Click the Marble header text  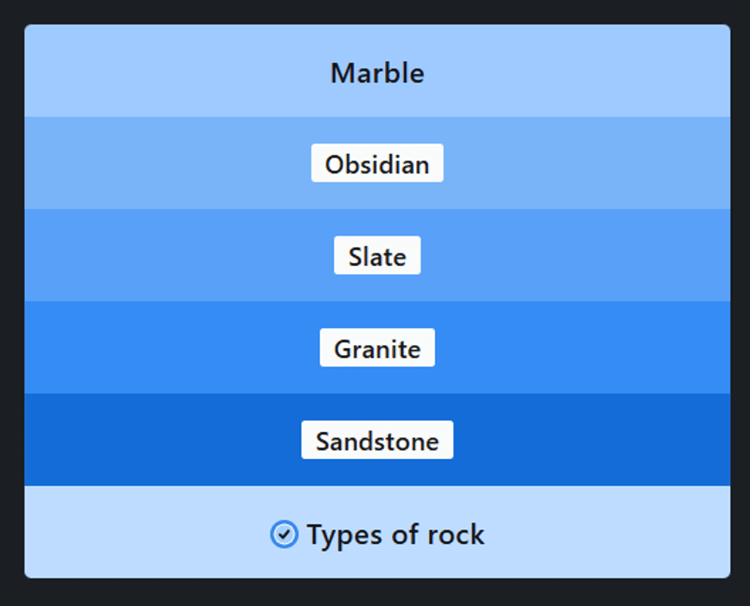coord(377,73)
